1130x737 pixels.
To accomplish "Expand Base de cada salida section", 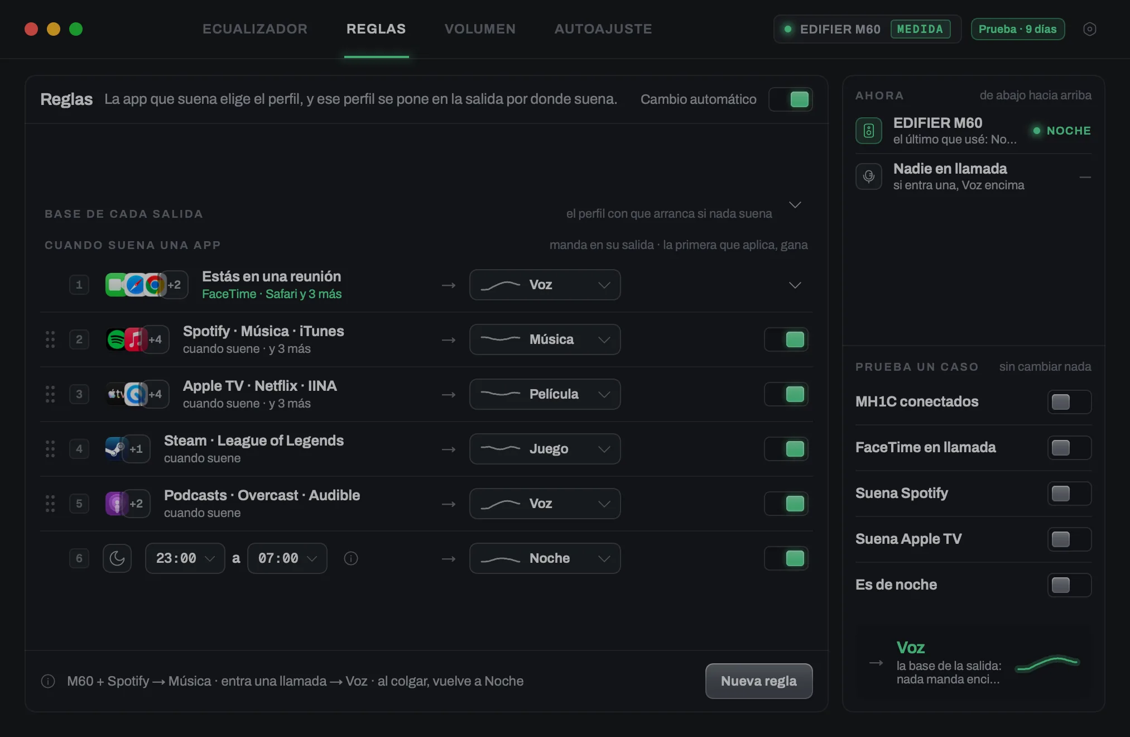I will coord(795,205).
